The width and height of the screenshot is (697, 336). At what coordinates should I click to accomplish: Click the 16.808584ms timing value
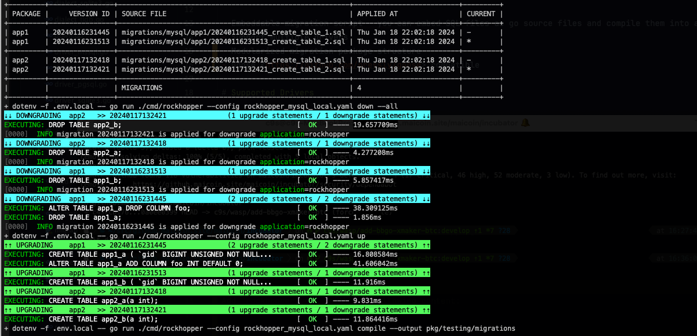click(x=375, y=255)
